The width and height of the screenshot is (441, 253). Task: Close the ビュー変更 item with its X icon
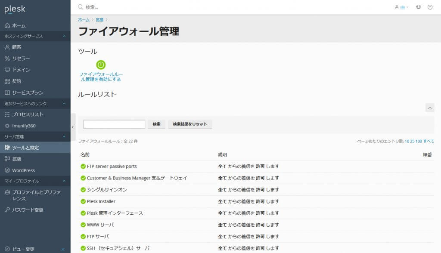[63, 249]
